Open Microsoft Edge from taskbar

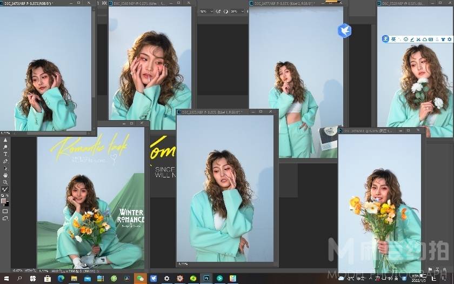coord(61,279)
